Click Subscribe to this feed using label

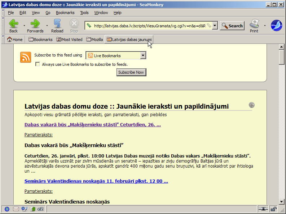coord(58,55)
